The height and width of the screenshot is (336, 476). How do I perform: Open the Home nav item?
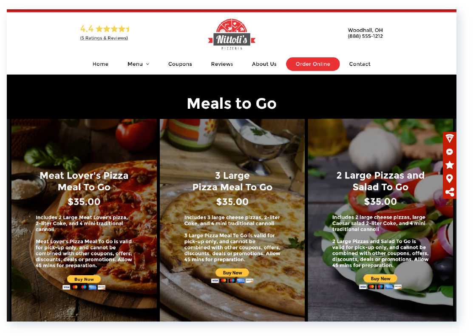(x=100, y=64)
